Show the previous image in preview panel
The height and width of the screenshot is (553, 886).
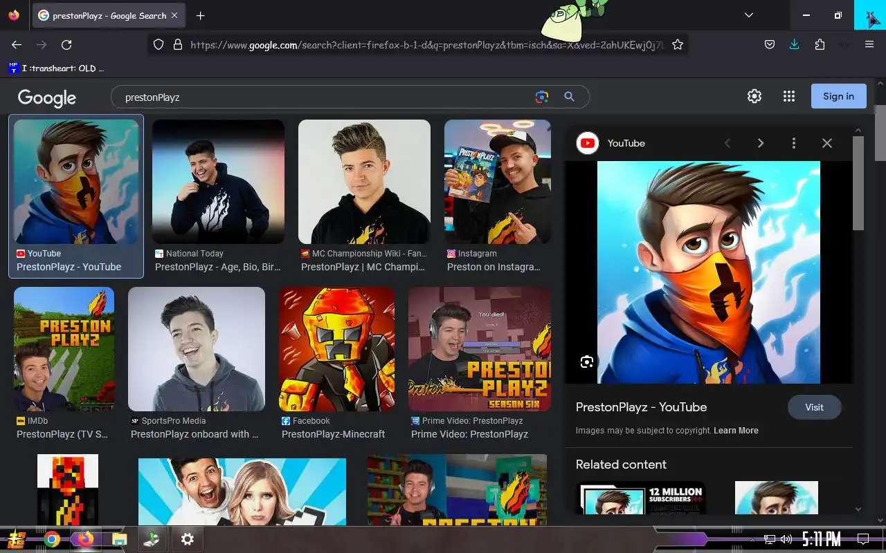click(x=727, y=143)
